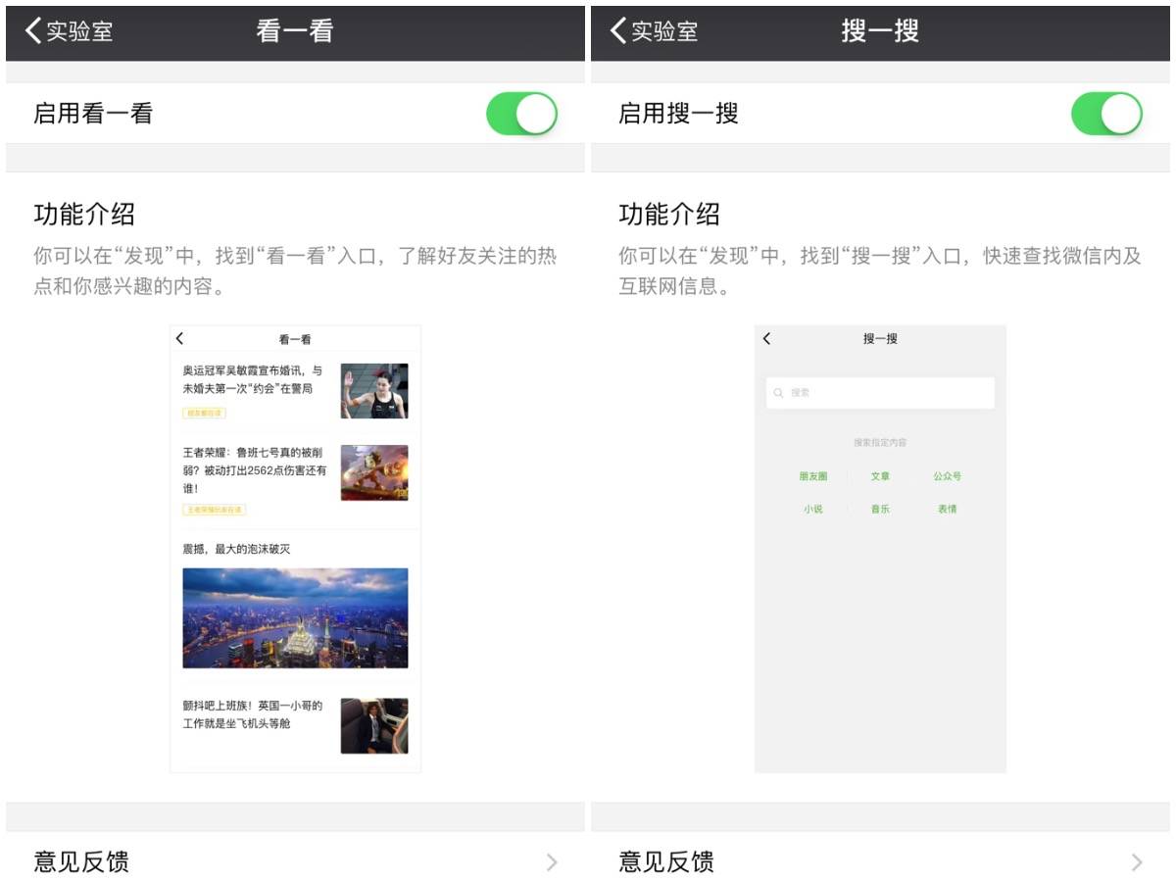Click the 搜索 field in preview
The height and width of the screenshot is (882, 1176).
pyautogui.click(x=880, y=392)
